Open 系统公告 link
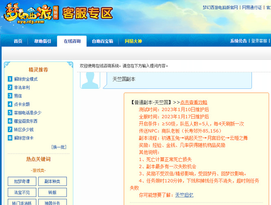Image resolution: width=271 pixels, height=205 pixels. click(238, 41)
